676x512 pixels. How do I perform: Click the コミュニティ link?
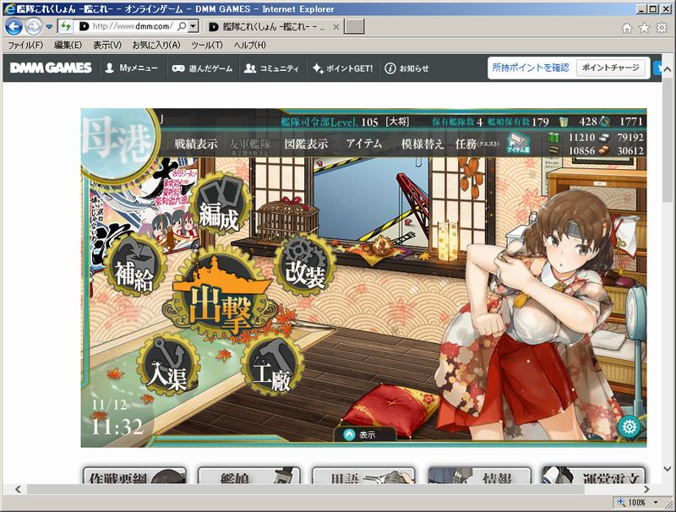coord(271,68)
